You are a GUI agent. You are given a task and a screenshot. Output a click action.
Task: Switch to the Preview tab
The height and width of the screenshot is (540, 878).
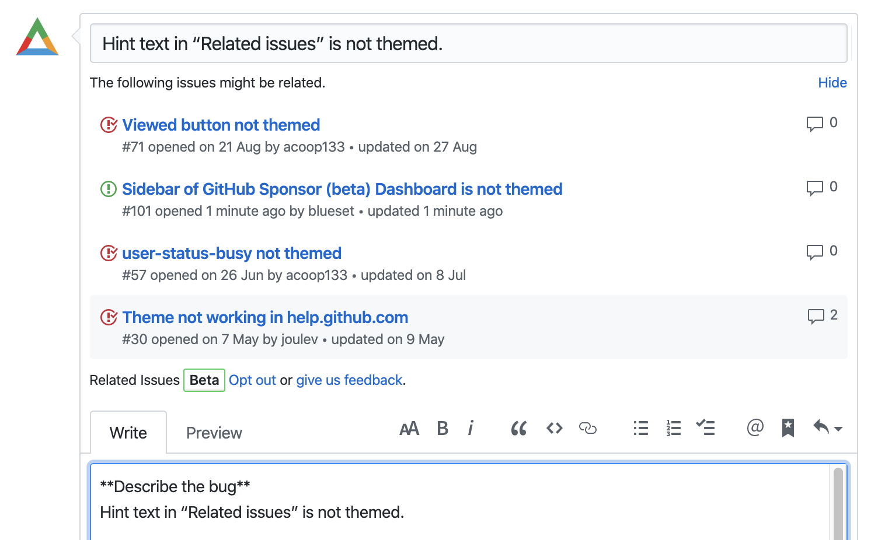[214, 433]
